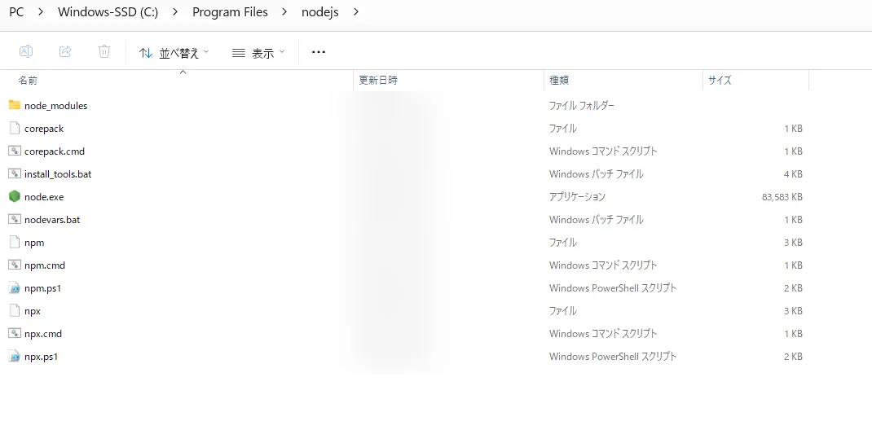Click the npx.ps1 PowerShell script icon
The image size is (872, 421).
tap(14, 357)
